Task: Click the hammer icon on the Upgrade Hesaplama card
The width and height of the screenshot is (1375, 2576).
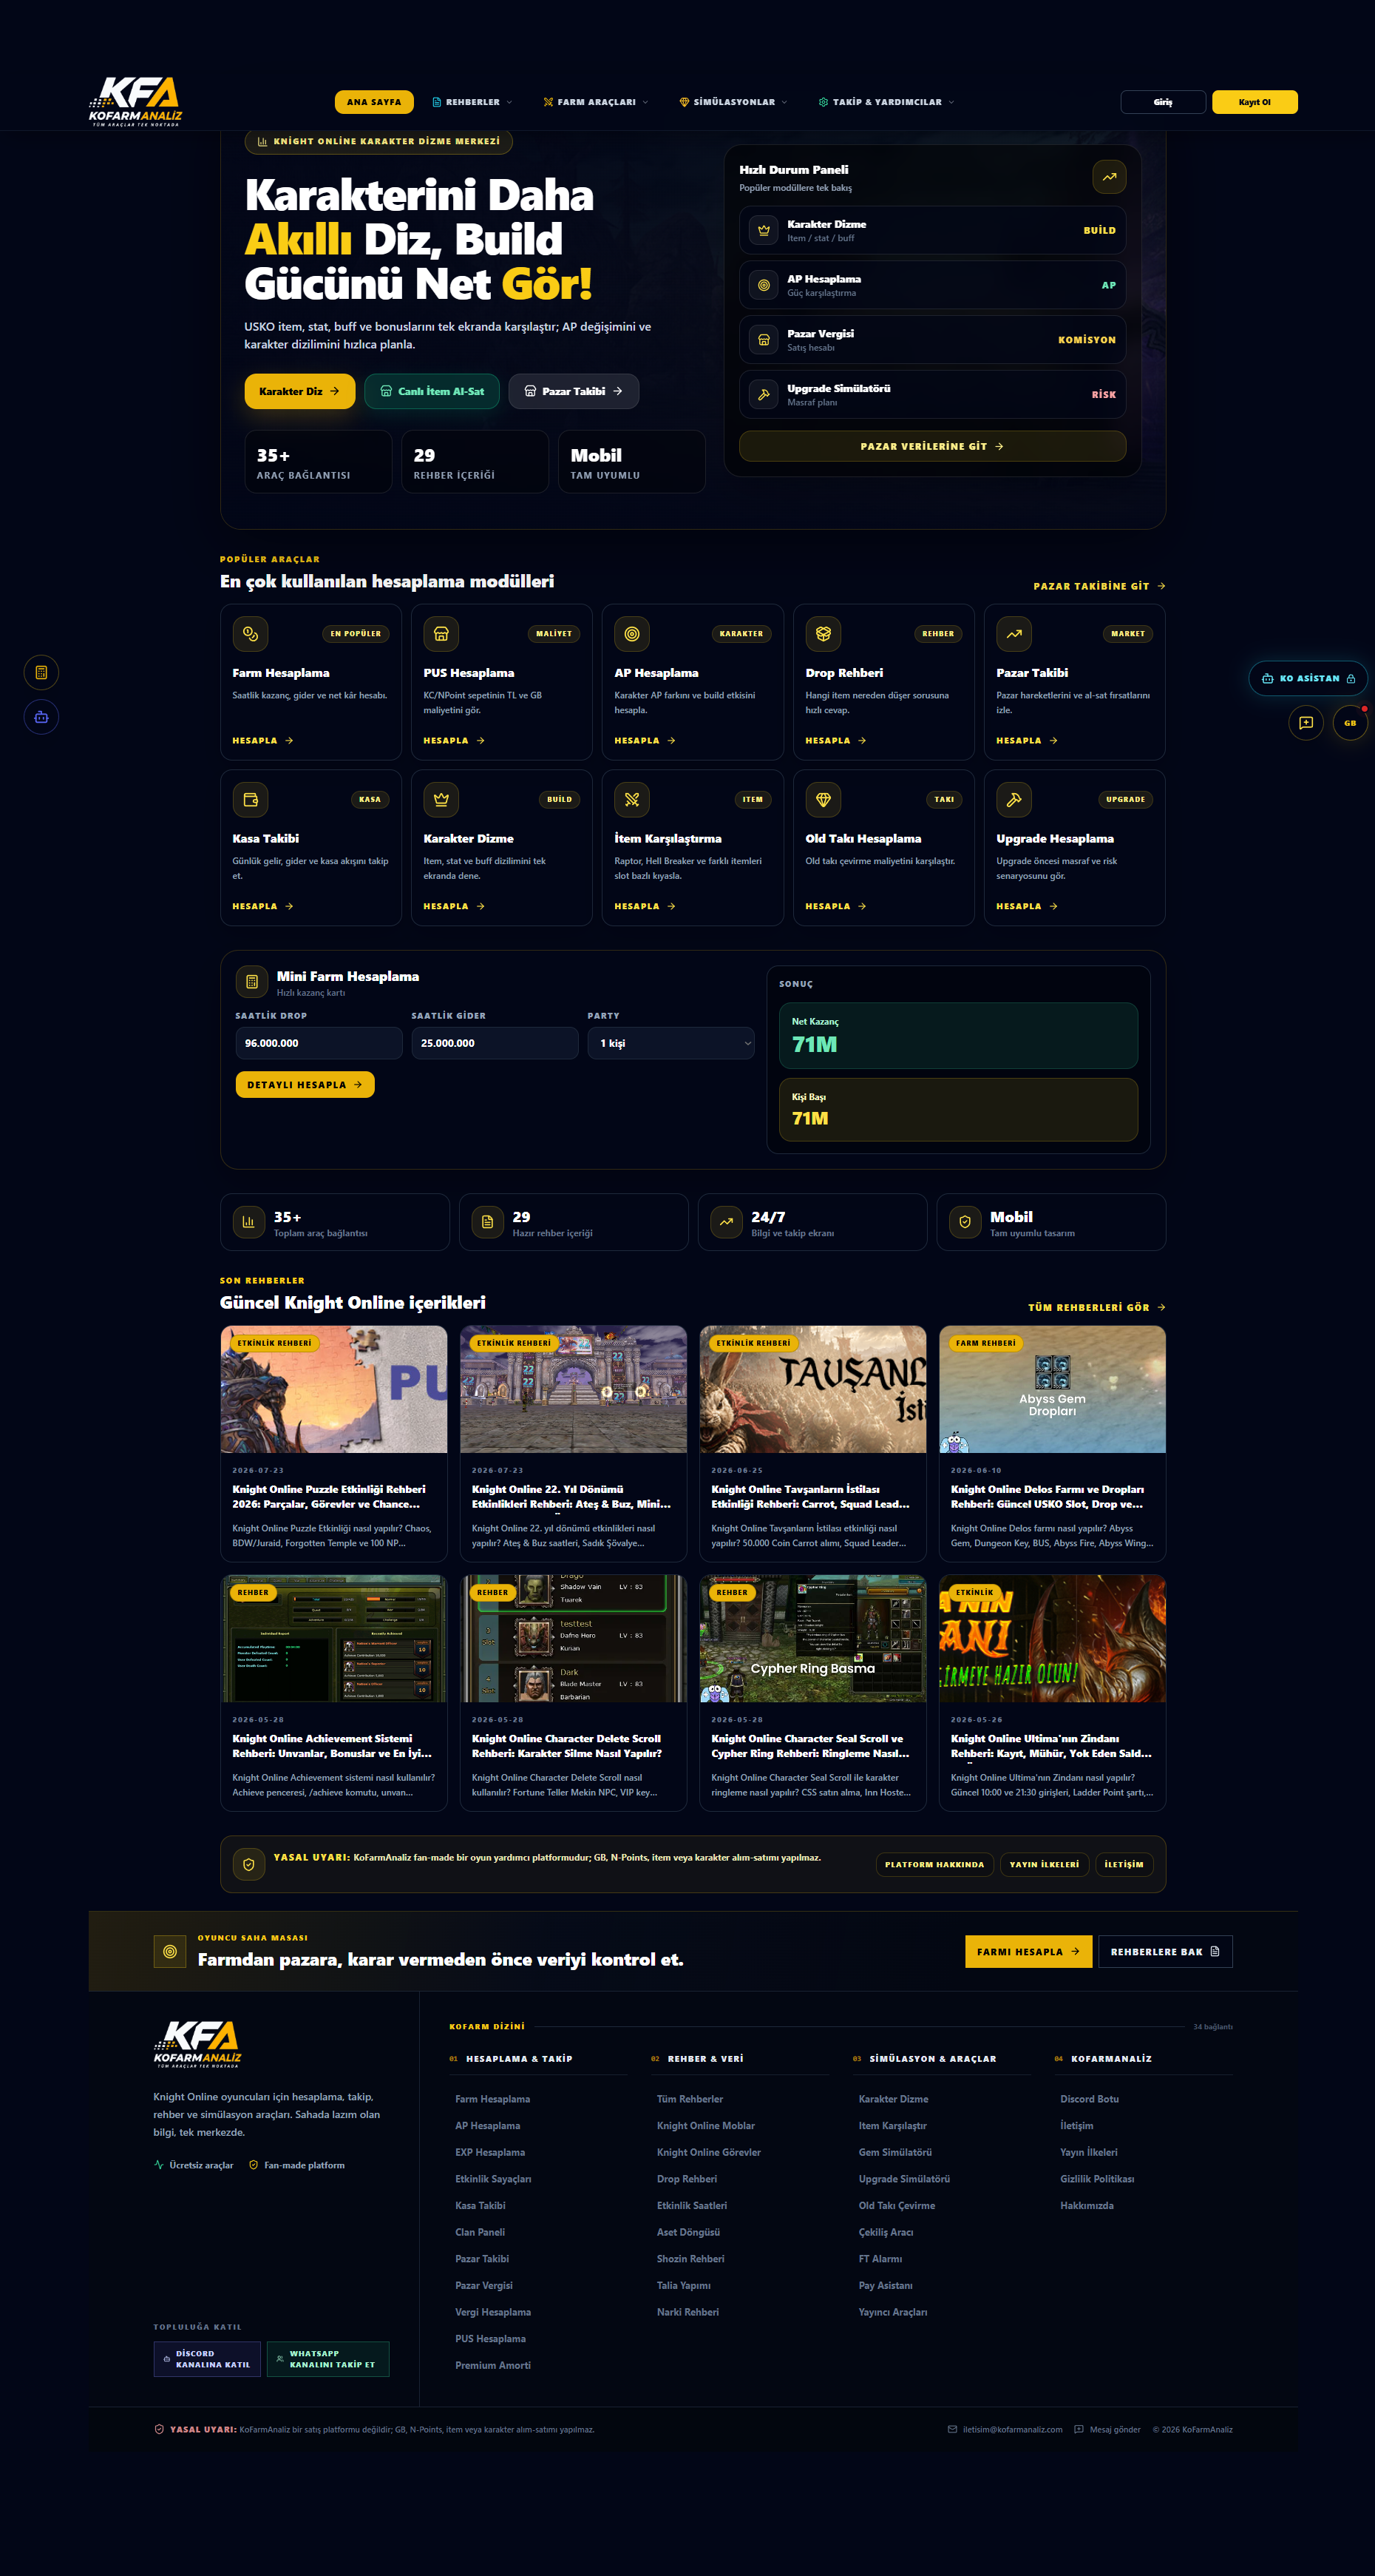Action: (1014, 799)
